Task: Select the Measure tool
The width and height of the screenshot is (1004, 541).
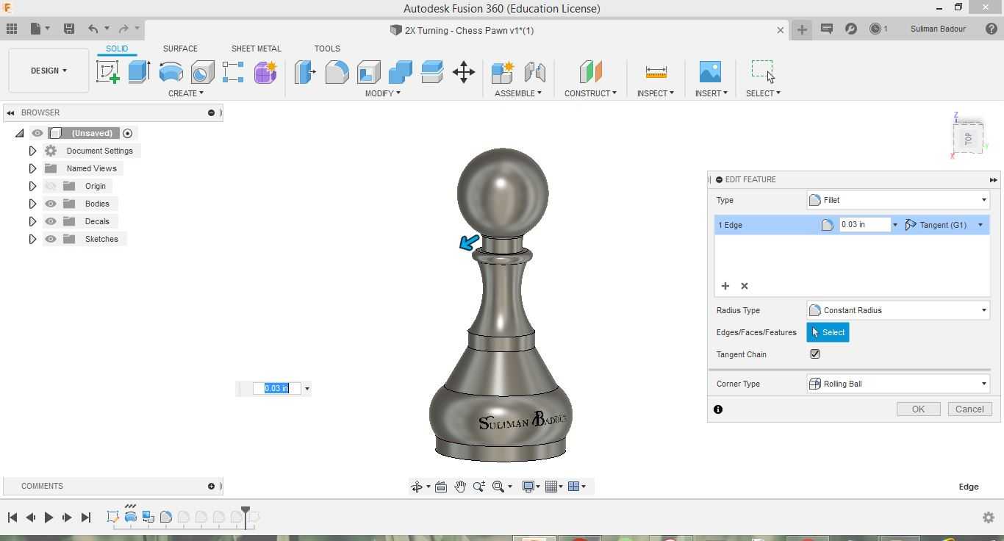Action: [656, 72]
